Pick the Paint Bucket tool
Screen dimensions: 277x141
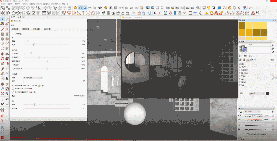click(3, 24)
